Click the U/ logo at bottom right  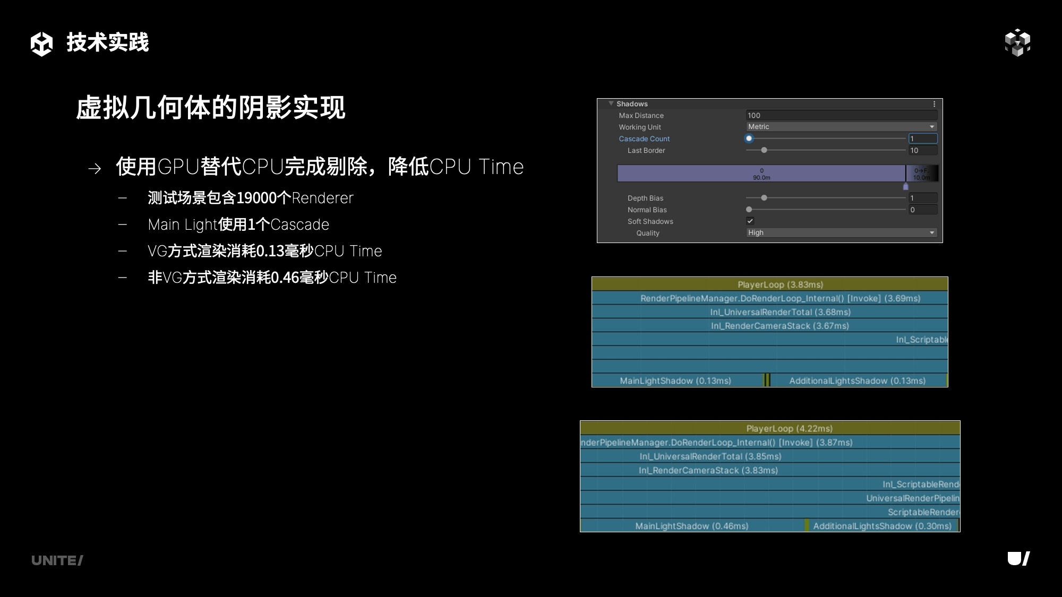[x=1018, y=559]
